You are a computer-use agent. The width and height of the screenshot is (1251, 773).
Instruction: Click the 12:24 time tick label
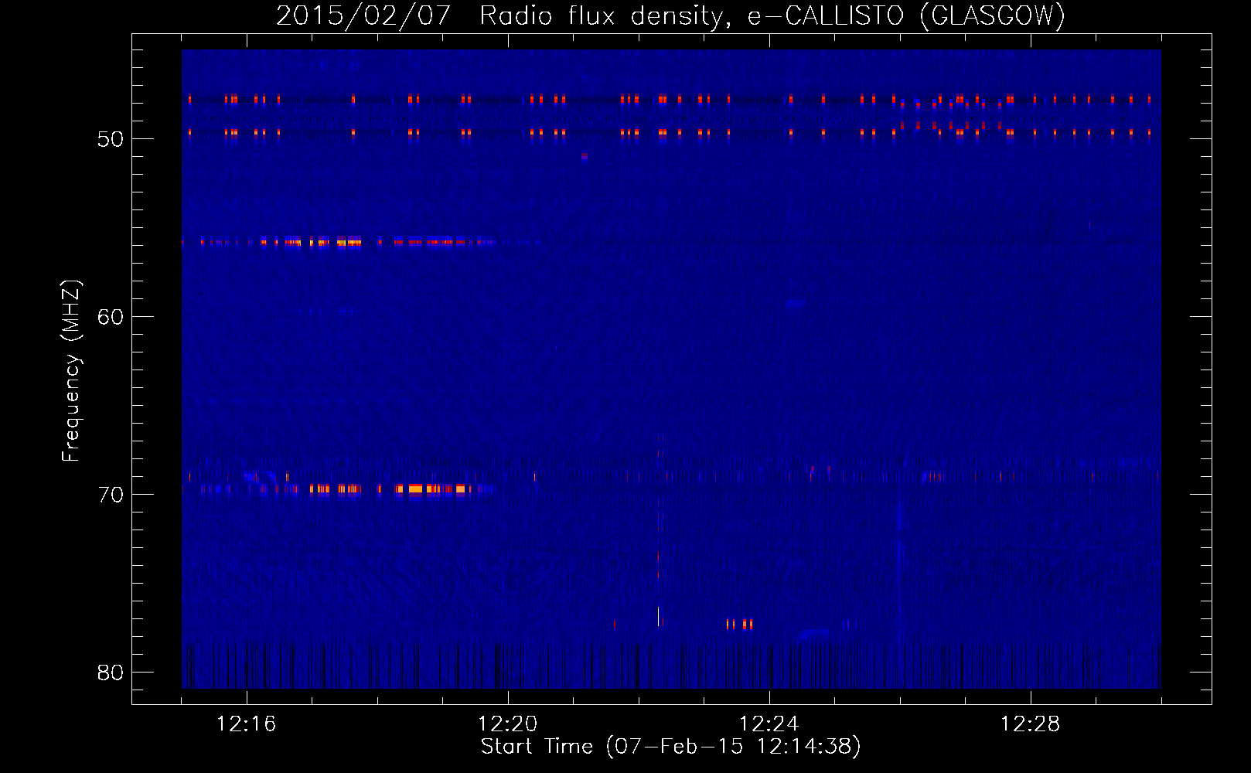click(x=769, y=724)
